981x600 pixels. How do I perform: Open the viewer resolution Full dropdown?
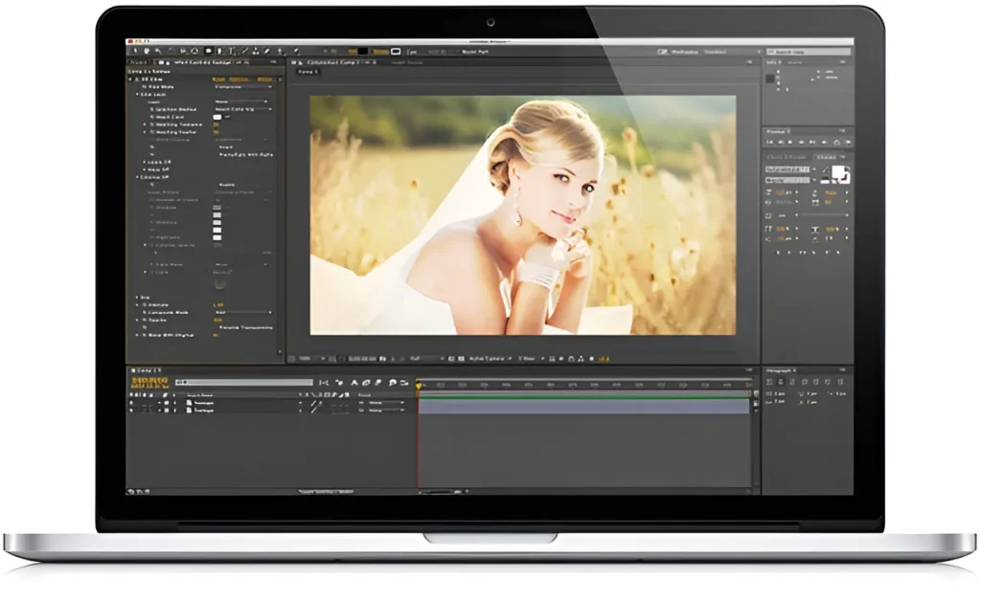point(426,359)
